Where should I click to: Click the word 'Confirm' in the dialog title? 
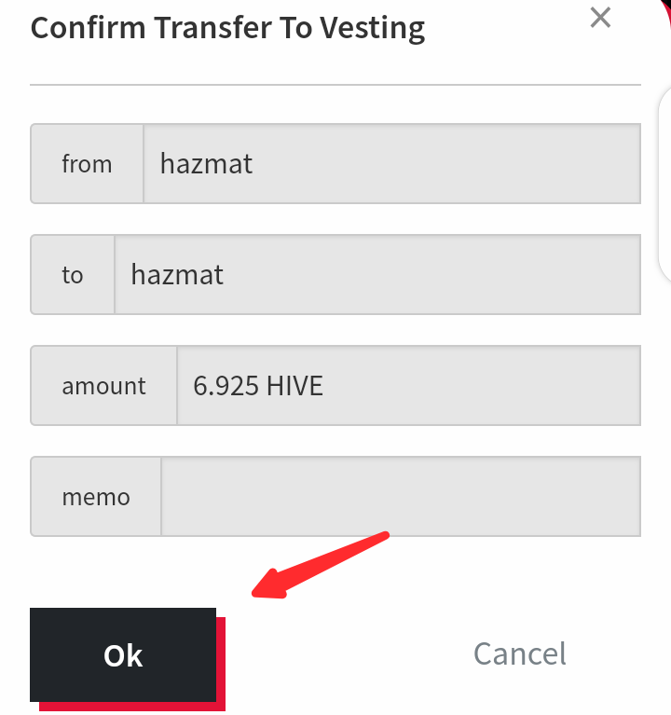(x=88, y=27)
